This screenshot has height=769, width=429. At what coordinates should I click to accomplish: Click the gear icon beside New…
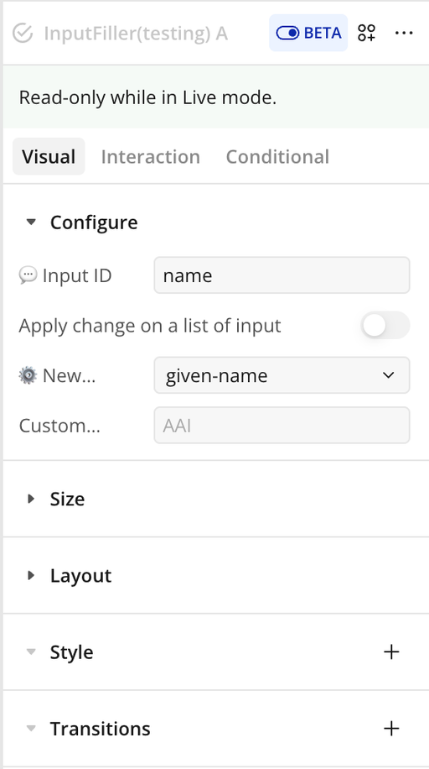click(x=28, y=375)
